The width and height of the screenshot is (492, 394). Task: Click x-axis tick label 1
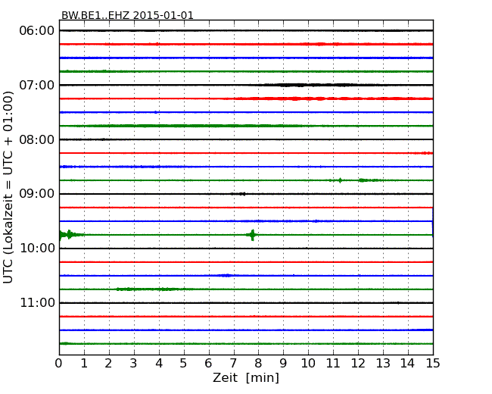pos(84,364)
